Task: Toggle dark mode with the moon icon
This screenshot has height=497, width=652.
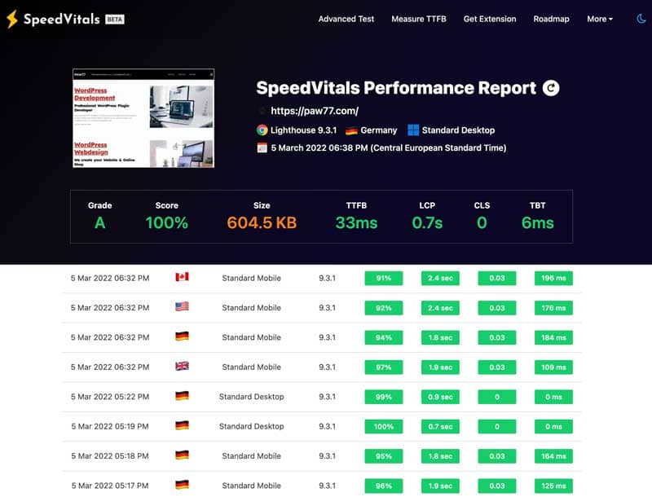Action: (x=641, y=19)
